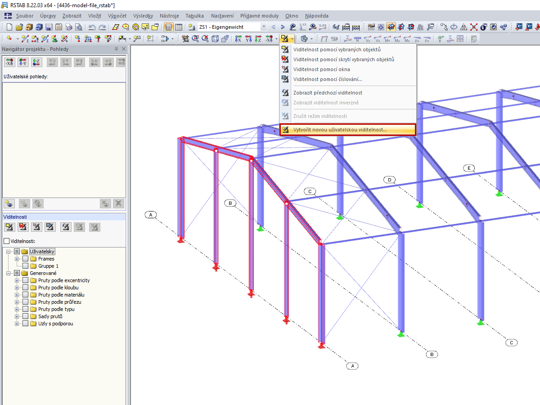
Task: Click visibility by numbering icon in Viditelnosti panel
Action: coord(51,227)
